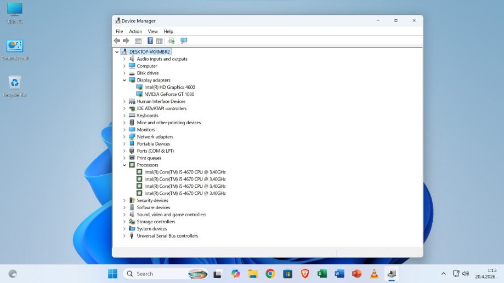Click the Back arrow in the toolbar
This screenshot has width=504, height=283.
(117, 41)
